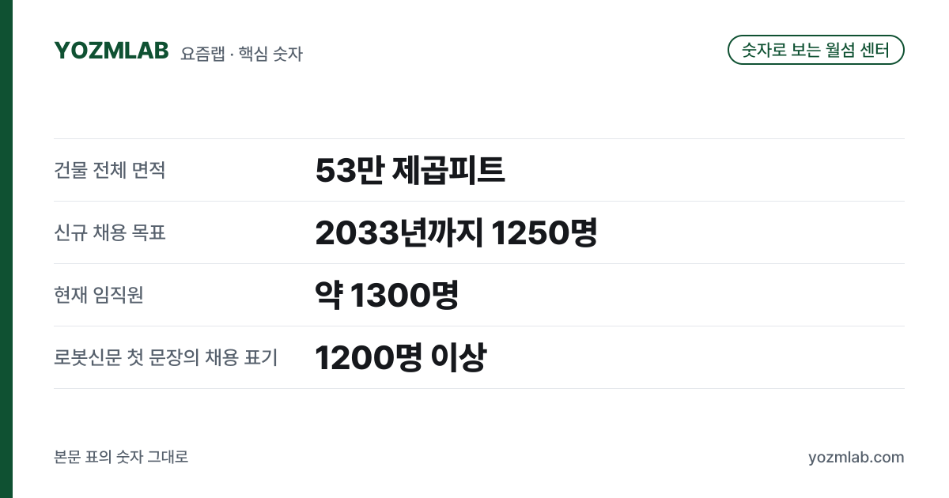Select the 2033년까지 1250명 figure
949x498 pixels.
click(x=456, y=232)
